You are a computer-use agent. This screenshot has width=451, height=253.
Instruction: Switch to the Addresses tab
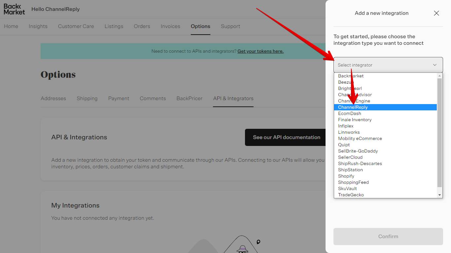[x=53, y=98]
